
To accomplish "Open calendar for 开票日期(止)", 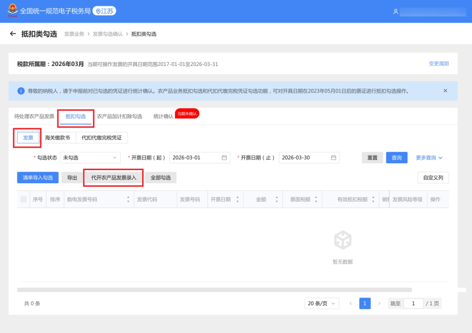I will pyautogui.click(x=333, y=158).
